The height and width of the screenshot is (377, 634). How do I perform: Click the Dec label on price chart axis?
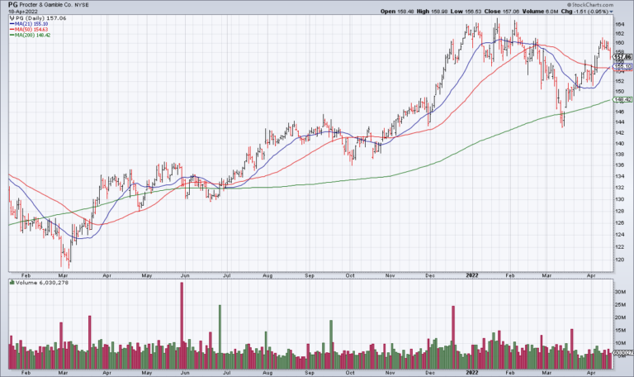pos(430,275)
